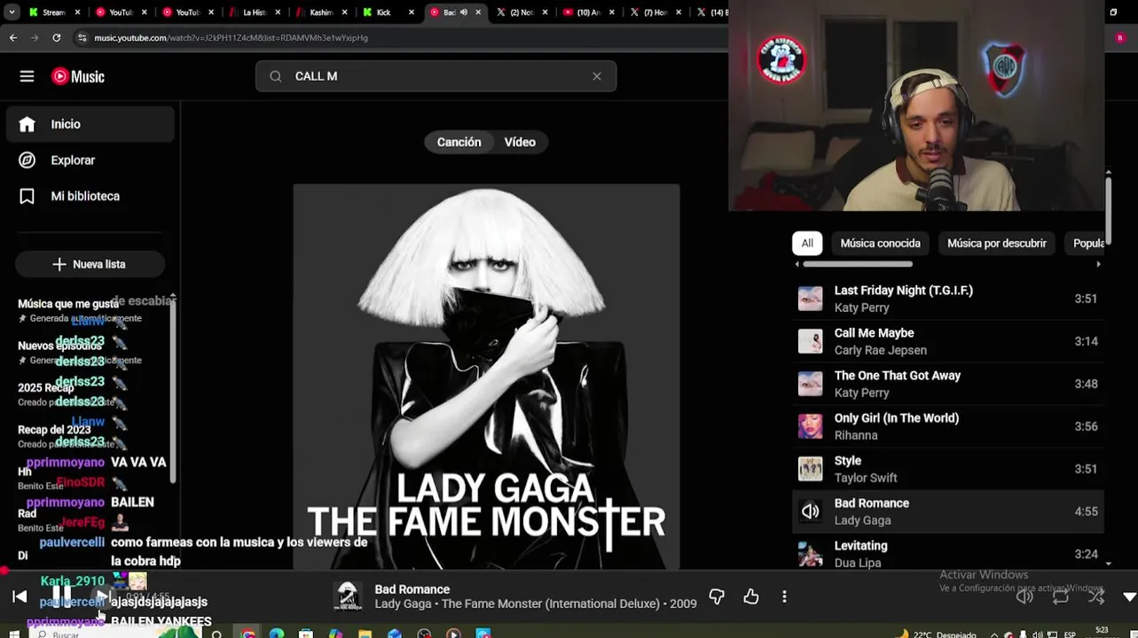Toggle shuffle in player bar
This screenshot has height=638, width=1138.
tap(1096, 596)
